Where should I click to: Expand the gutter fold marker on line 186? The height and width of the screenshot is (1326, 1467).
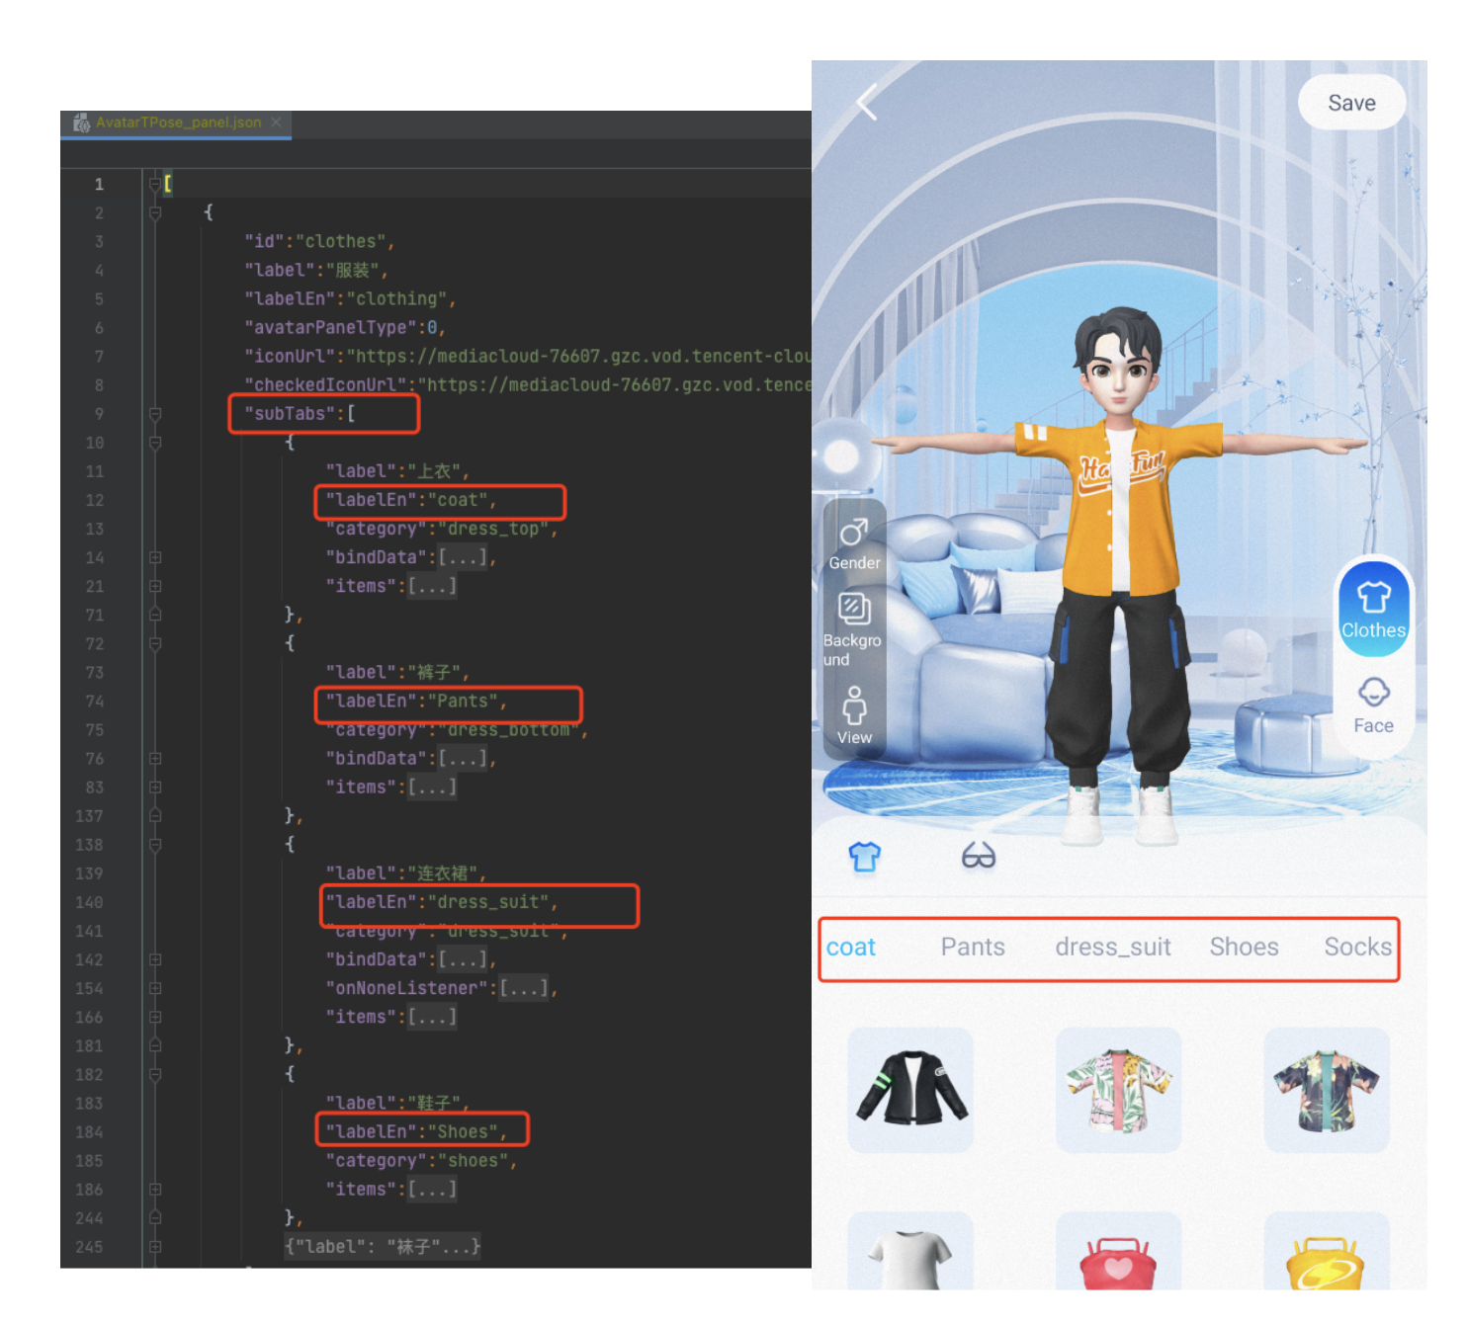click(x=154, y=1190)
